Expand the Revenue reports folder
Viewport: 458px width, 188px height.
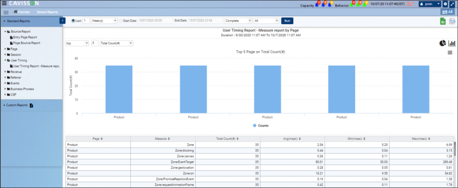pyautogui.click(x=16, y=72)
